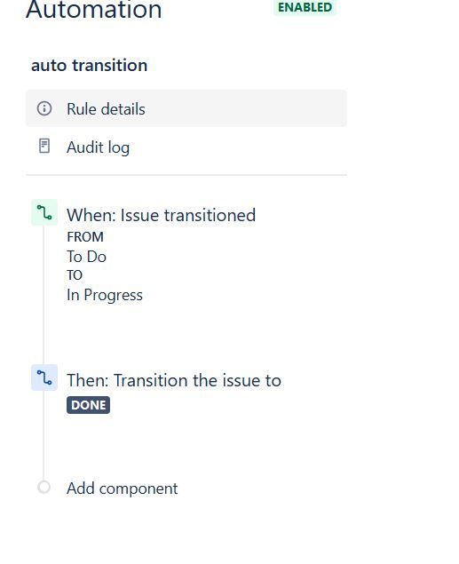Viewport: 459px width, 564px height.
Task: Click the TO label in the trigger
Action: 75,275
